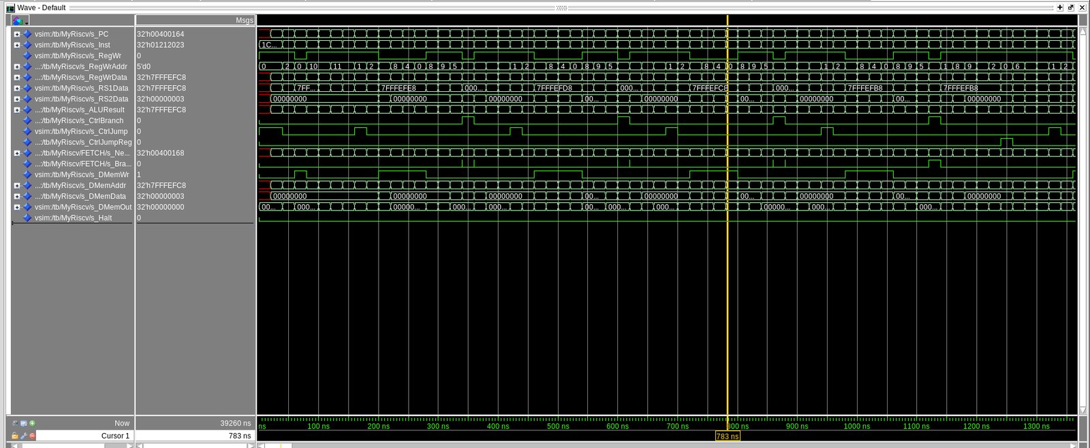Click the Now label in cursor pane
Screen dimensions: 1090x448
122,423
